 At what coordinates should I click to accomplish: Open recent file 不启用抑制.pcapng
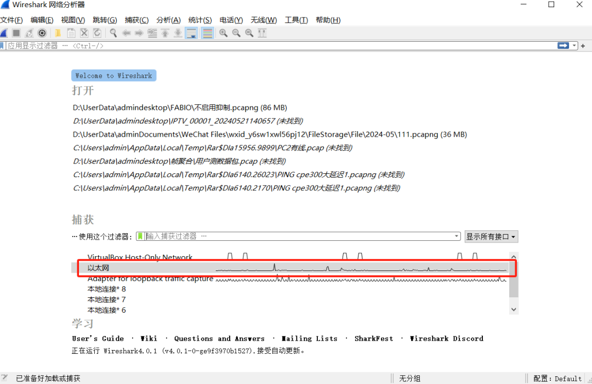pos(180,108)
